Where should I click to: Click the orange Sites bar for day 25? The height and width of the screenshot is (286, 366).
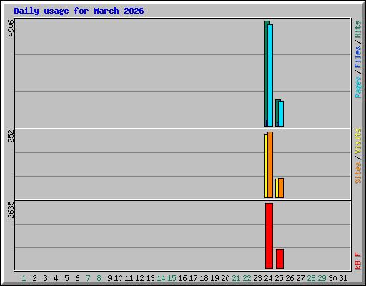click(x=281, y=188)
